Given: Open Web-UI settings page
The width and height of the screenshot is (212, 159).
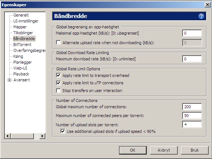Looking at the screenshot, I should pos(20,68).
